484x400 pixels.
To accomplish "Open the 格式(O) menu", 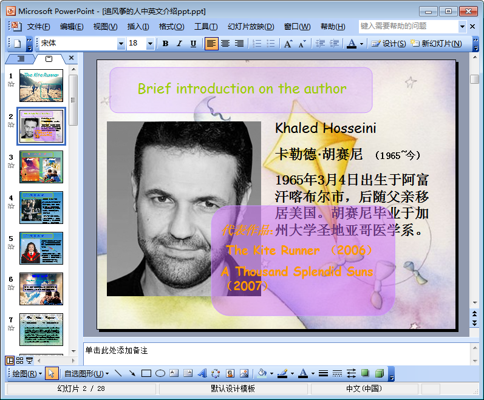I will click(x=171, y=27).
